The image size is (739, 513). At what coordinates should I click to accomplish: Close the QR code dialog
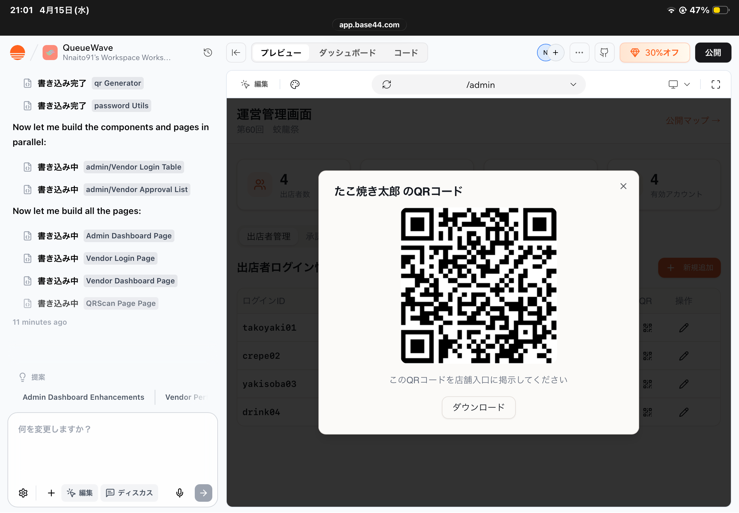[623, 186]
